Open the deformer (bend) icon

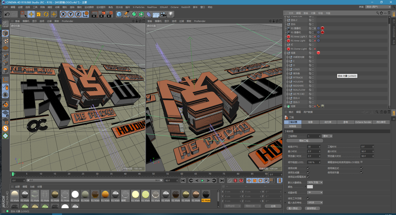point(148,14)
